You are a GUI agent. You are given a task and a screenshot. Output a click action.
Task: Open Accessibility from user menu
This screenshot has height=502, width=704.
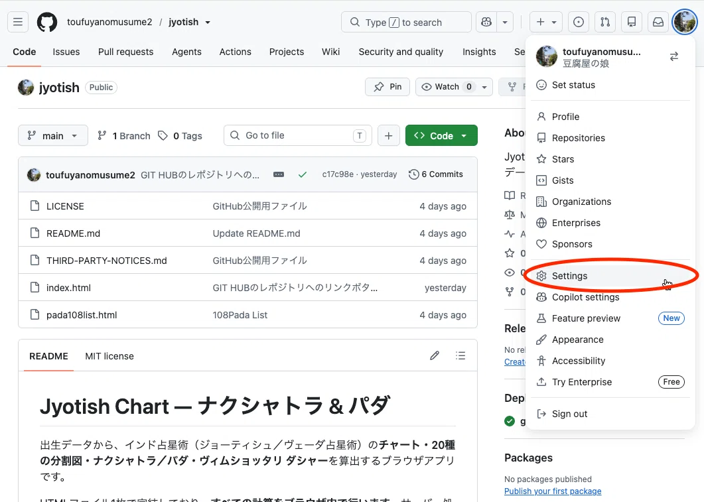pyautogui.click(x=610, y=361)
